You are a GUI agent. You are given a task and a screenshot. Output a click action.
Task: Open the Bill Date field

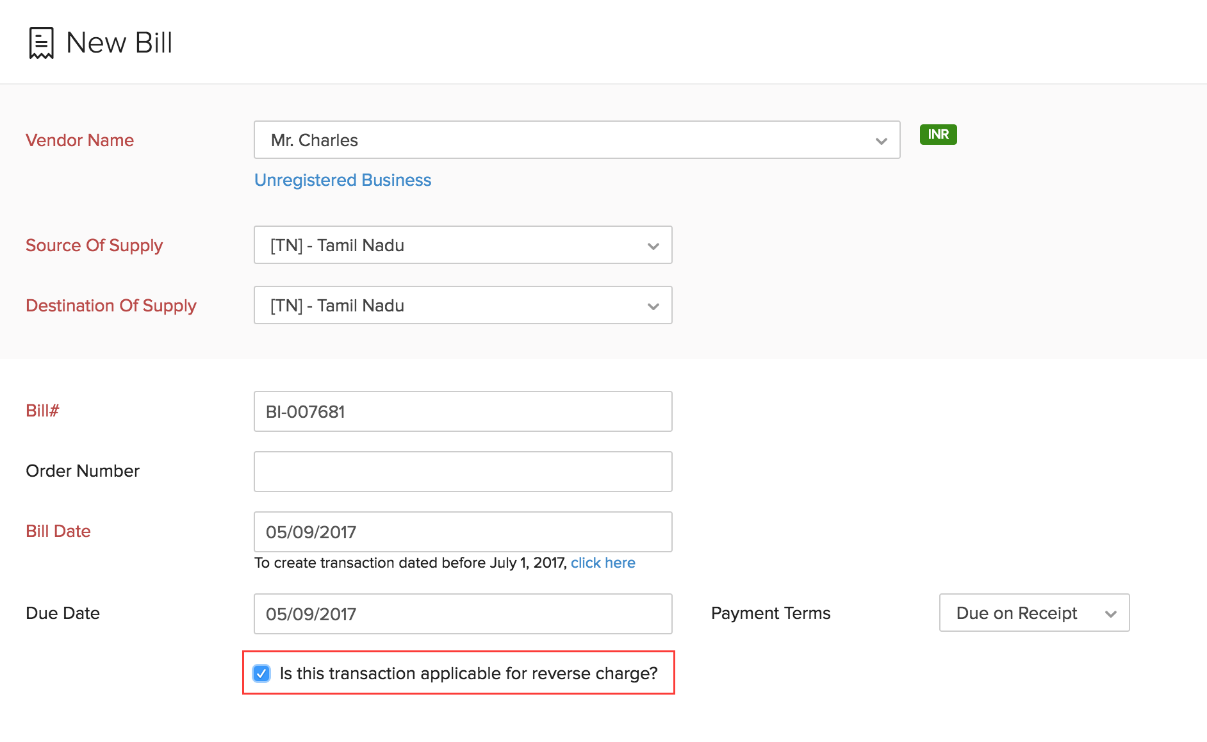coord(463,532)
